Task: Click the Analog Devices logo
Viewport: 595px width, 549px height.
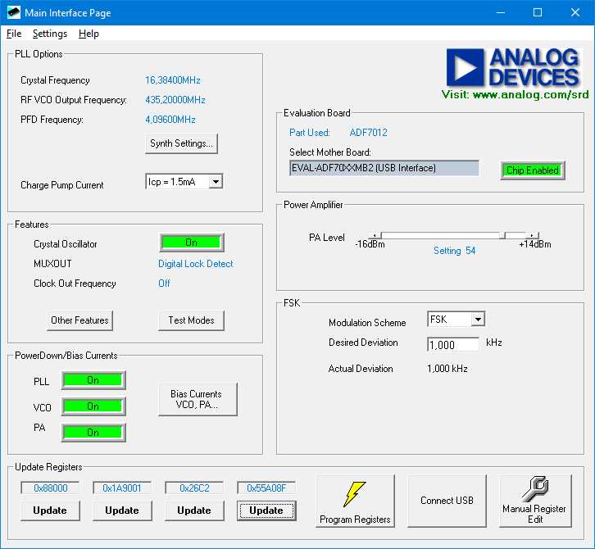Action: (x=513, y=67)
